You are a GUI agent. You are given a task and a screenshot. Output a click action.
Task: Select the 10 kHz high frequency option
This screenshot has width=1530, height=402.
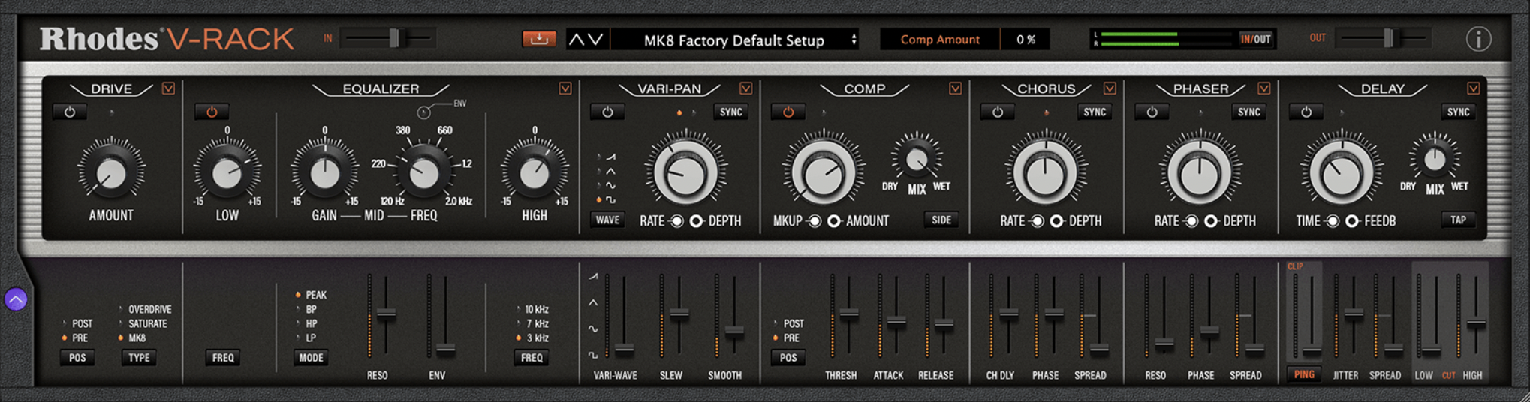[x=536, y=309]
